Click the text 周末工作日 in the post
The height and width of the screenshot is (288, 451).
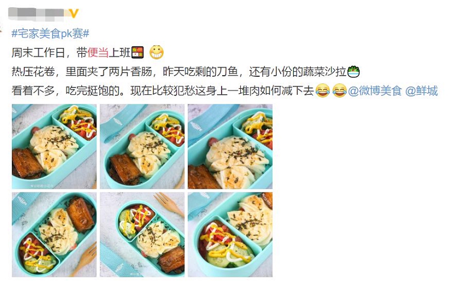[x=38, y=53]
